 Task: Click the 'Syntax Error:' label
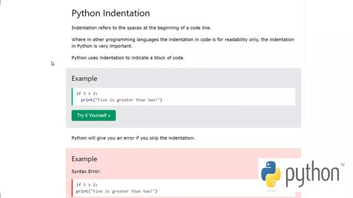pos(86,171)
